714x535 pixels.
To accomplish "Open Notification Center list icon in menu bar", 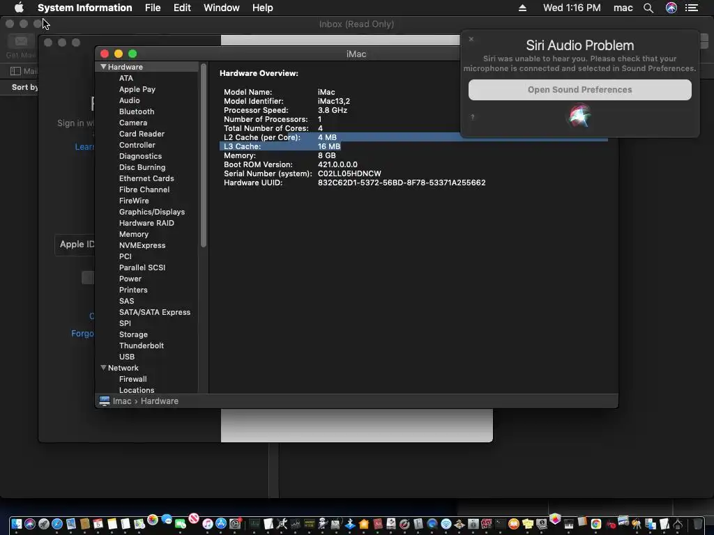I will click(x=692, y=8).
